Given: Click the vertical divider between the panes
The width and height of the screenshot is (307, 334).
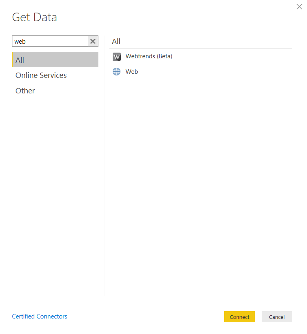Looking at the screenshot, I should pos(104,163).
